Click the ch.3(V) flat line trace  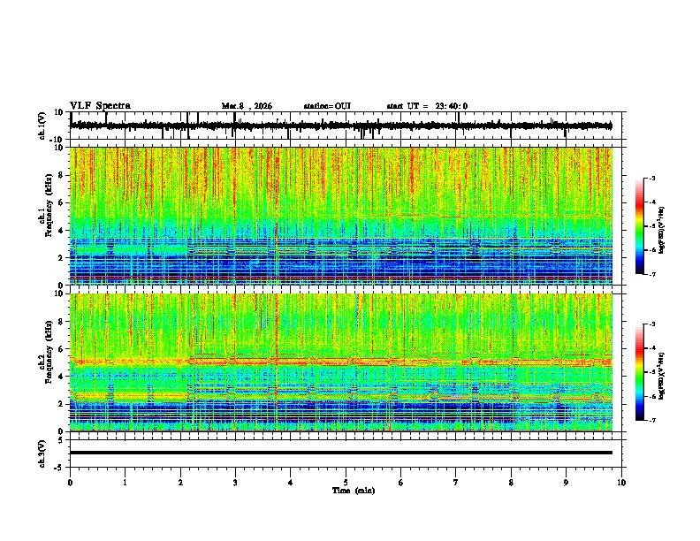click(x=341, y=453)
